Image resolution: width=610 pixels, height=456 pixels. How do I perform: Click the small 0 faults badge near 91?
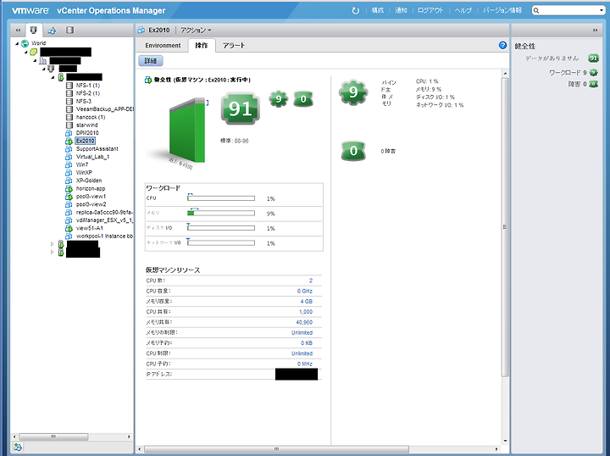[x=303, y=99]
